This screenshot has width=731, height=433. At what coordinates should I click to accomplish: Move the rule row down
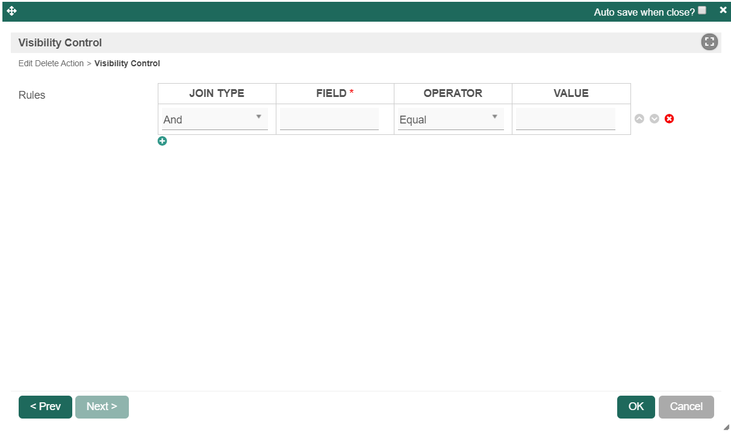655,119
